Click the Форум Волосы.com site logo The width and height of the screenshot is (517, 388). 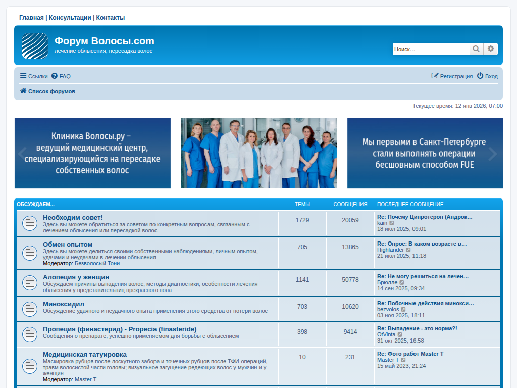pos(34,46)
